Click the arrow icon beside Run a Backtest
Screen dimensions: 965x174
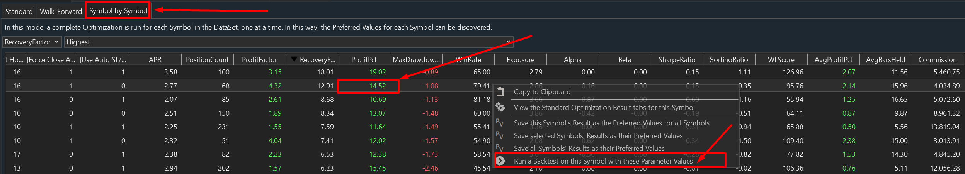pos(500,161)
